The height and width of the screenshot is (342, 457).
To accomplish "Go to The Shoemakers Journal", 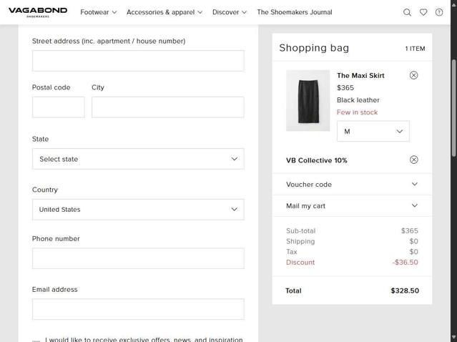I will pos(295,12).
